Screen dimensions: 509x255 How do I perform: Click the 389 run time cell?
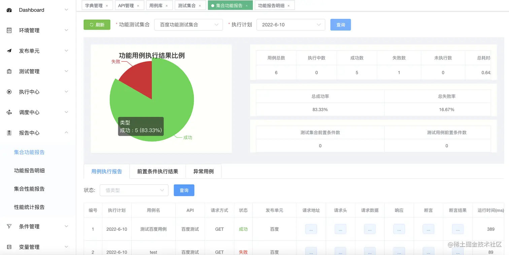491,229
